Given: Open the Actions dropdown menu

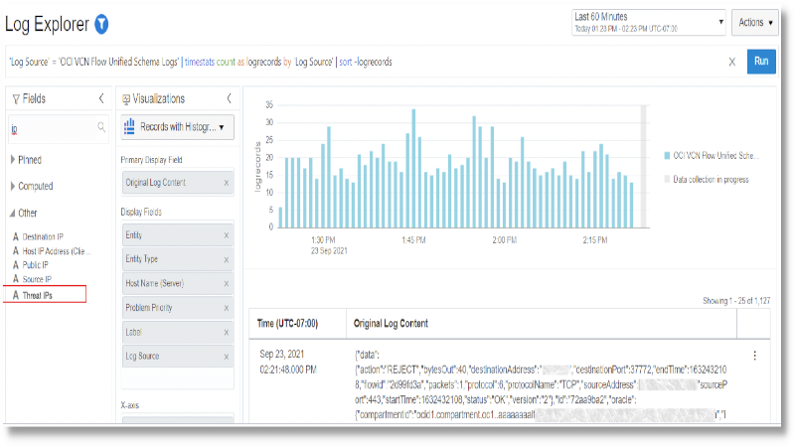Looking at the screenshot, I should 754,22.
